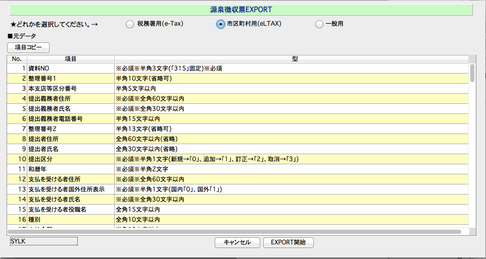Click the SYLK format field
The width and height of the screenshot is (486, 259).
point(44,241)
